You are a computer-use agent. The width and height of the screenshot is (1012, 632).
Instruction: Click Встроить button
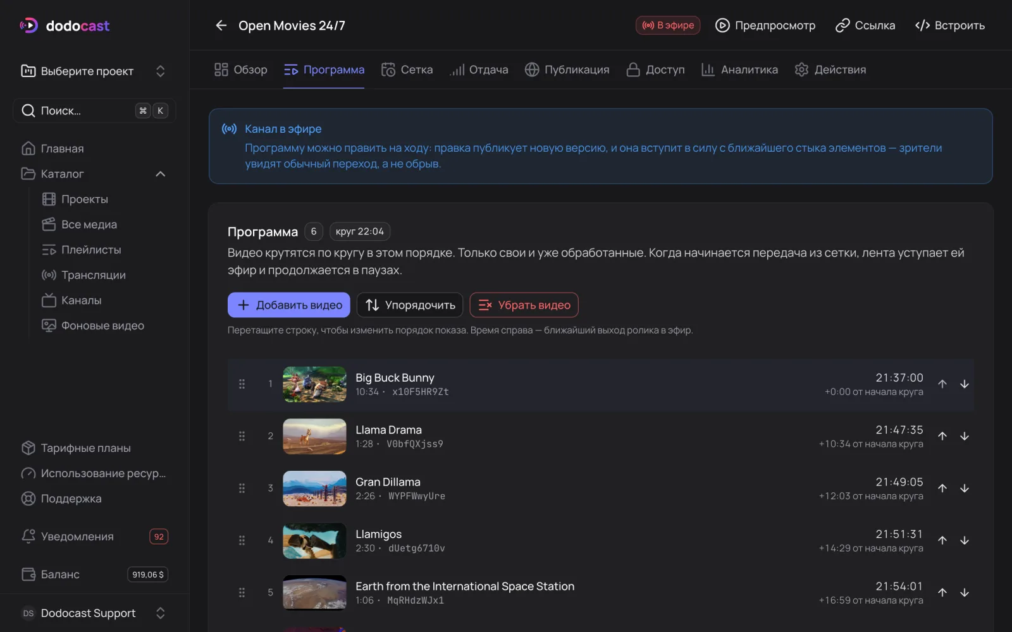pyautogui.click(x=950, y=25)
